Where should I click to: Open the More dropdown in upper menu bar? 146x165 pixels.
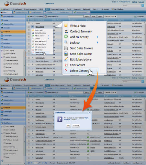click(95, 9)
